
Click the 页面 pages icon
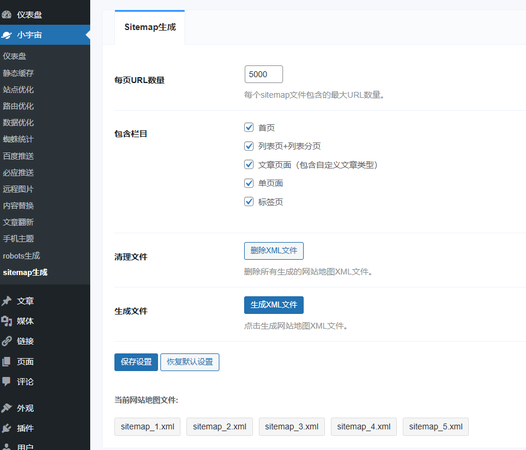pos(6,362)
